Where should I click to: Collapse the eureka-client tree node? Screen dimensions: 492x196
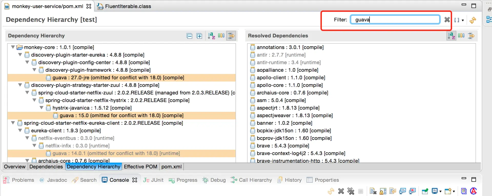coord(20,131)
